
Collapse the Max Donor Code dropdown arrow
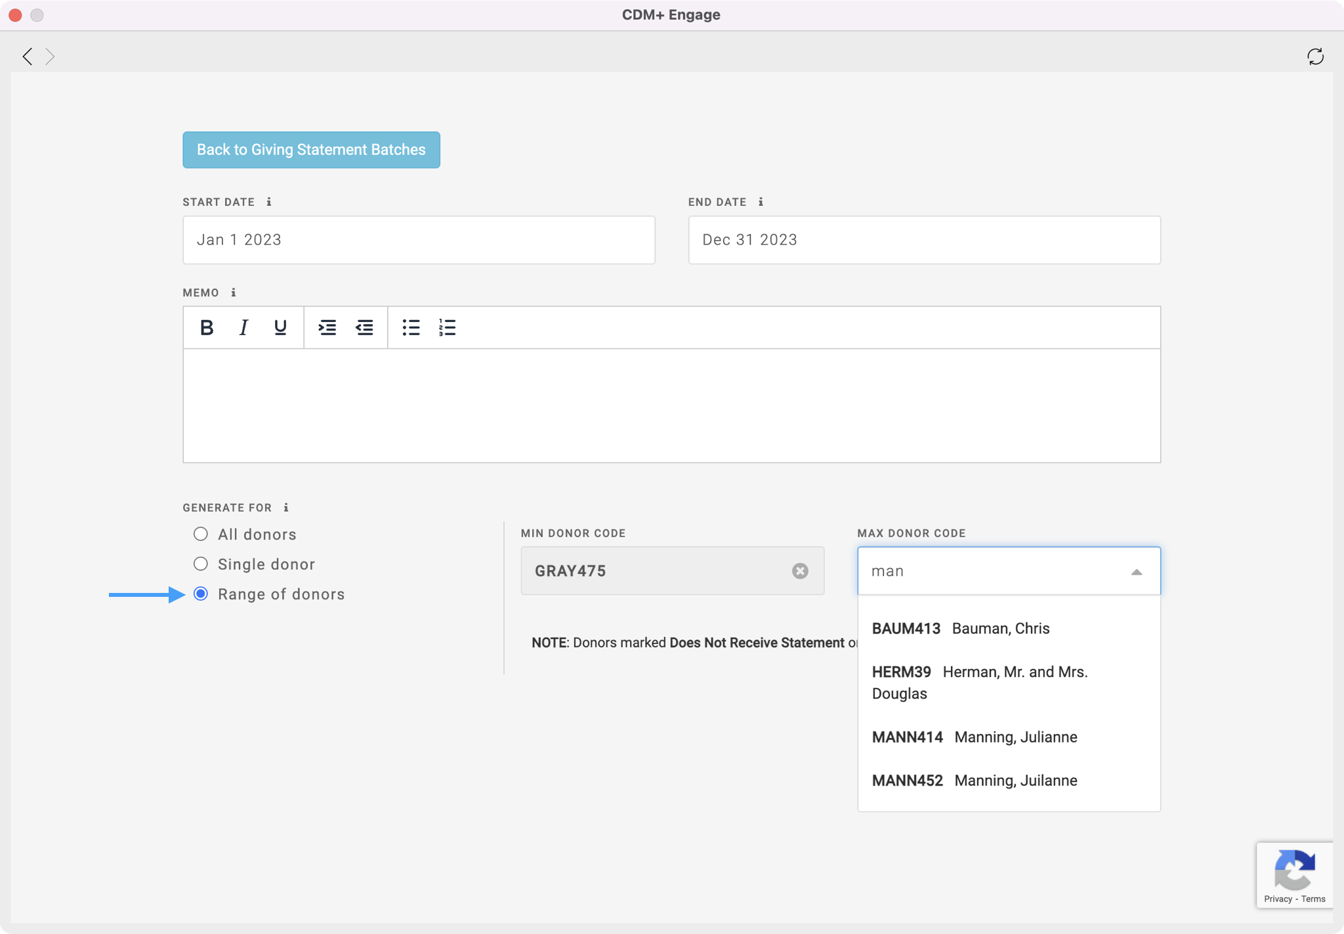[x=1137, y=572]
